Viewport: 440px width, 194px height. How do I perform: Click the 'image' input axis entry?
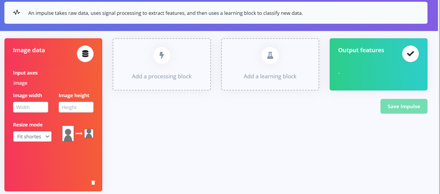pyautogui.click(x=20, y=83)
